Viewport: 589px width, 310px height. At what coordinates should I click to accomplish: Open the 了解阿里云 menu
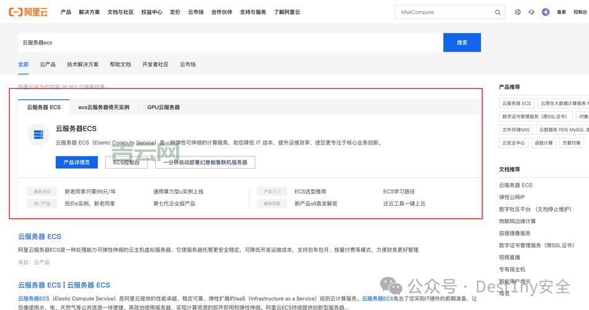(286, 12)
